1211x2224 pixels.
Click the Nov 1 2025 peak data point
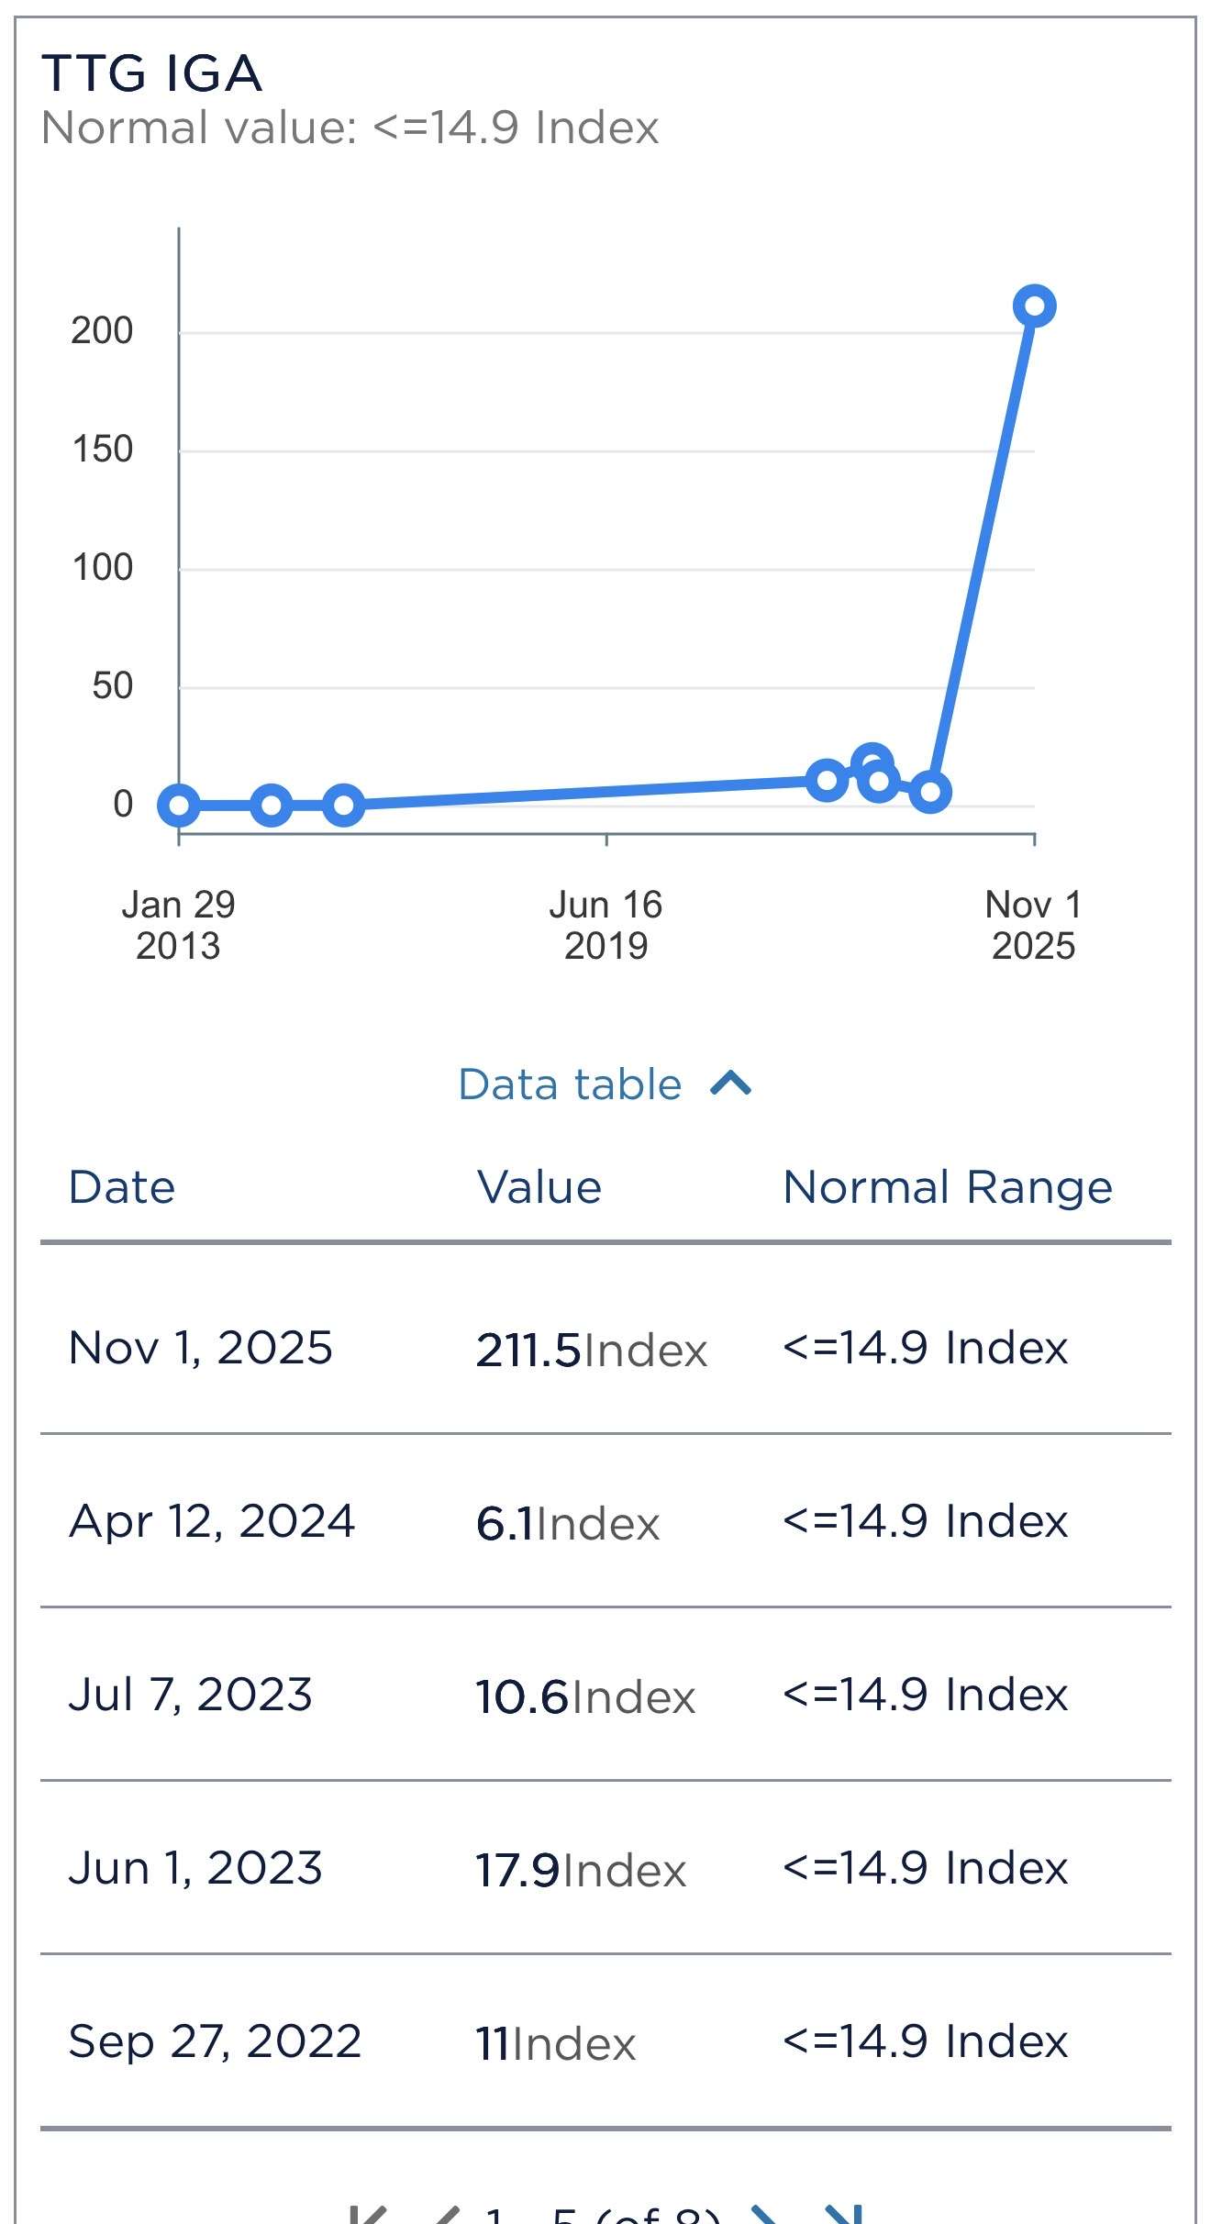(1034, 306)
